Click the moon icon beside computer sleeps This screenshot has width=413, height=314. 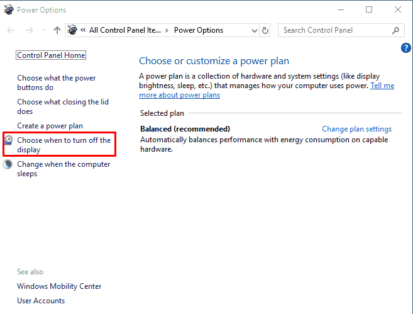[x=8, y=164]
